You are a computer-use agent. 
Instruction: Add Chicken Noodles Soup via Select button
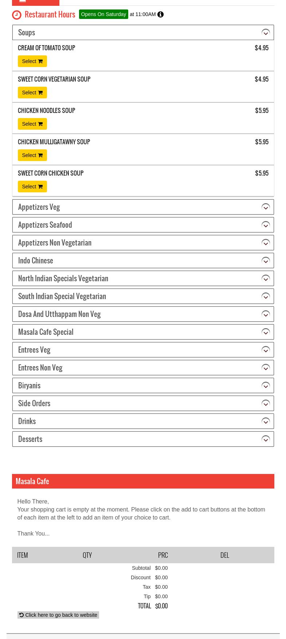(x=32, y=124)
